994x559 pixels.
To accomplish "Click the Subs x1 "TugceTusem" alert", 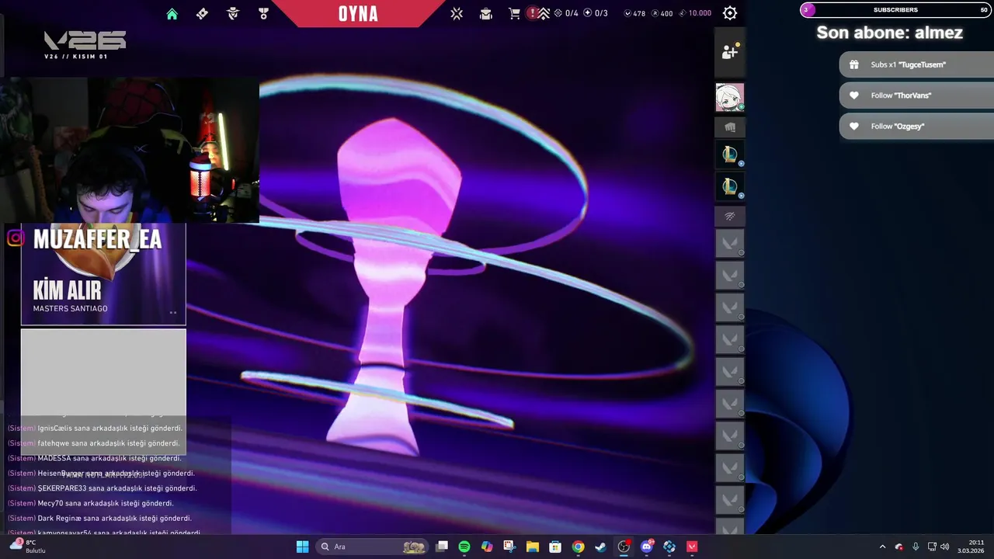I will pyautogui.click(x=916, y=64).
